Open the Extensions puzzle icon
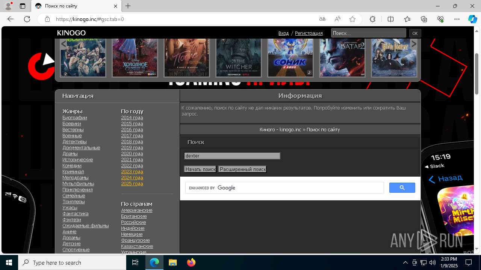 click(372, 19)
